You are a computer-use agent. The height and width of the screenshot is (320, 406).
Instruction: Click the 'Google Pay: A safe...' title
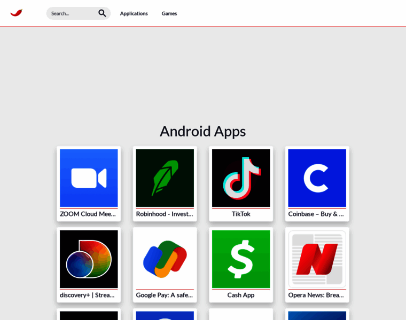(165, 295)
